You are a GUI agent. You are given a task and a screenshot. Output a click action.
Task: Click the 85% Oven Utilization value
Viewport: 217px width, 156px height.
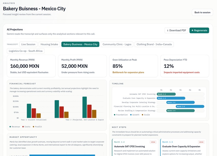(118, 66)
